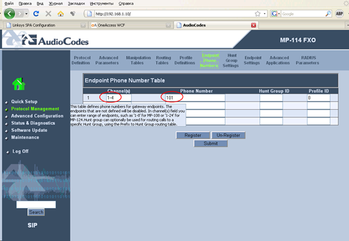Open the Protocol Definition submenu

81,60
